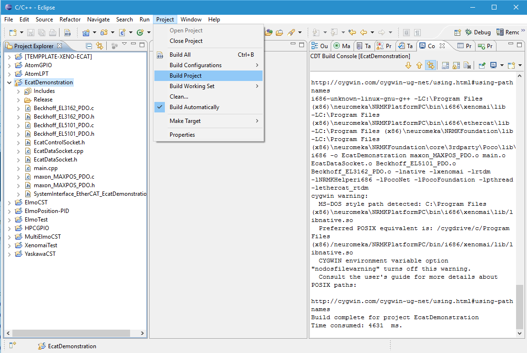Maximize the Project Explorer view
This screenshot has width=527, height=353.
pos(142,45)
